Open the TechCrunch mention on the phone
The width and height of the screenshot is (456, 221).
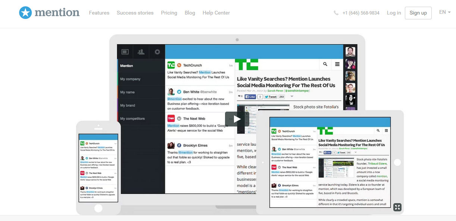coord(98,147)
